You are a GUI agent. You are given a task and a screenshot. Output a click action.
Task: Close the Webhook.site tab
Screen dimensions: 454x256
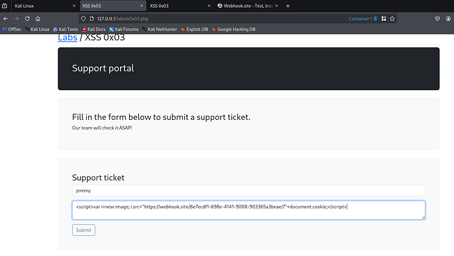[x=276, y=6]
